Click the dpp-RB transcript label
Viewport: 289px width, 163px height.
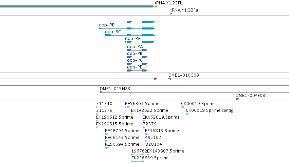pos(107,25)
